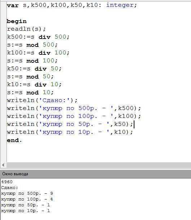This screenshot has width=191, height=220.
Task: Click the line k10:=s div 10;
Action: pos(34,84)
